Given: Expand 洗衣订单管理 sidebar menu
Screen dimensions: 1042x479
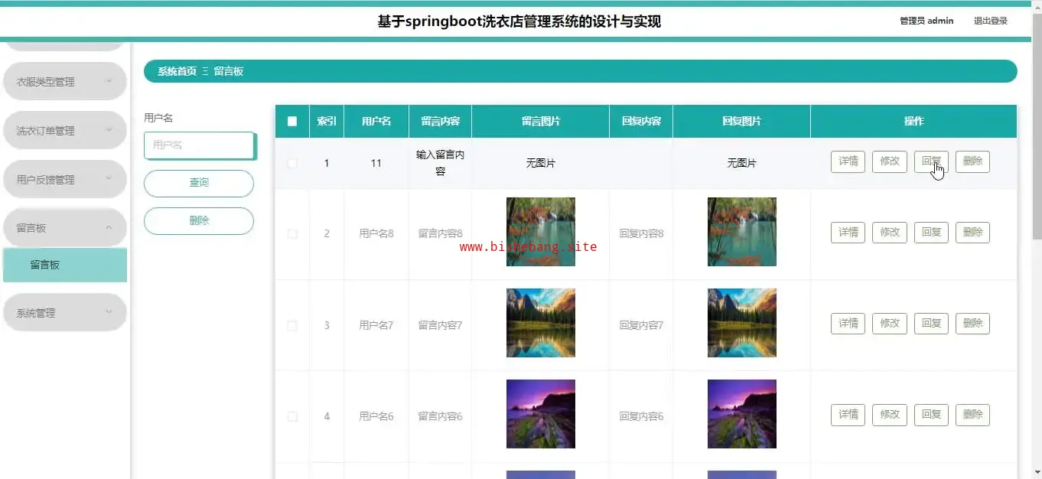Looking at the screenshot, I should pos(64,130).
